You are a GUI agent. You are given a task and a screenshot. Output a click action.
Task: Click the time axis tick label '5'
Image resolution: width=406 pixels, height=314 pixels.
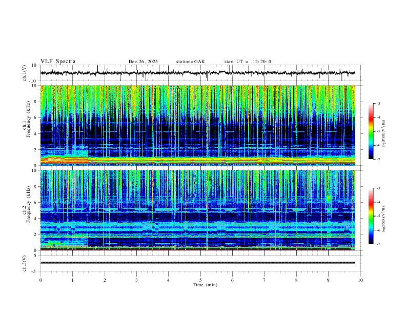(200, 280)
